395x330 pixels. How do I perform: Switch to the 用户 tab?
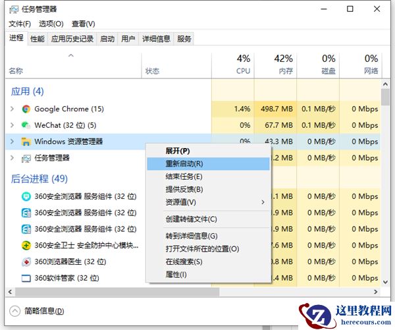(x=128, y=39)
